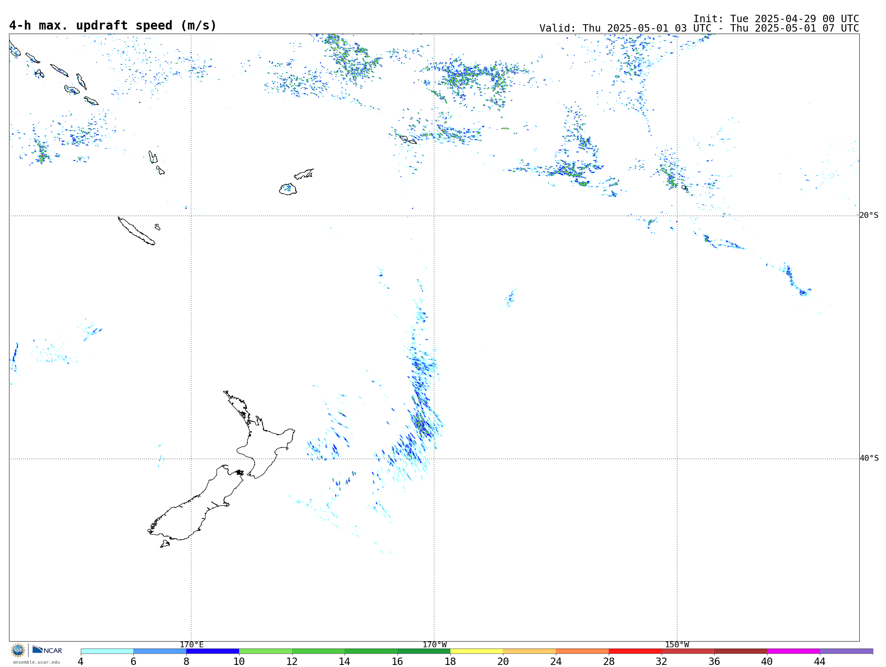Pick the light cyan 4–6 colorbar swatch
Image resolution: width=886 pixels, height=667 pixels.
(x=107, y=651)
